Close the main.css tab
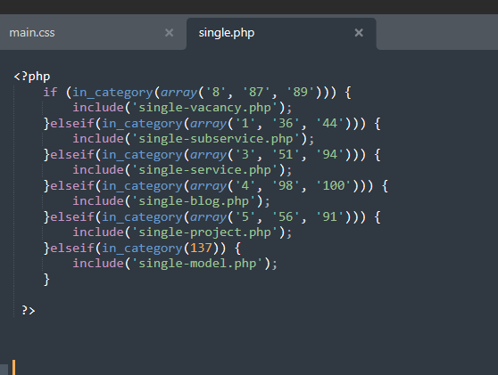Viewport: 498px width, 375px height. pos(170,33)
